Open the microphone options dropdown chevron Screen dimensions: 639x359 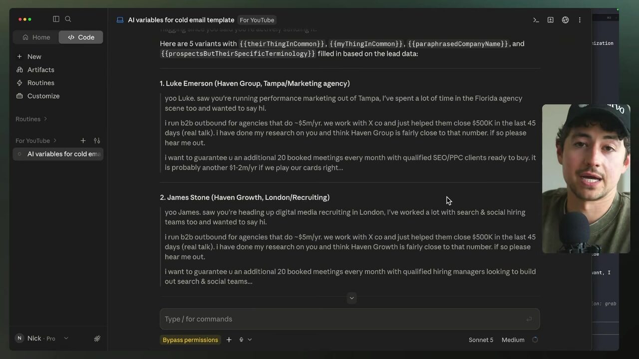coord(250,340)
